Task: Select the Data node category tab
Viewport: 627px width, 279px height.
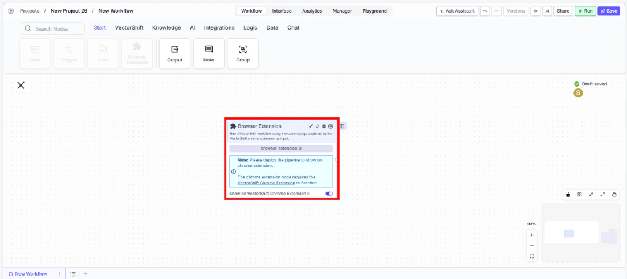Action: coord(272,27)
